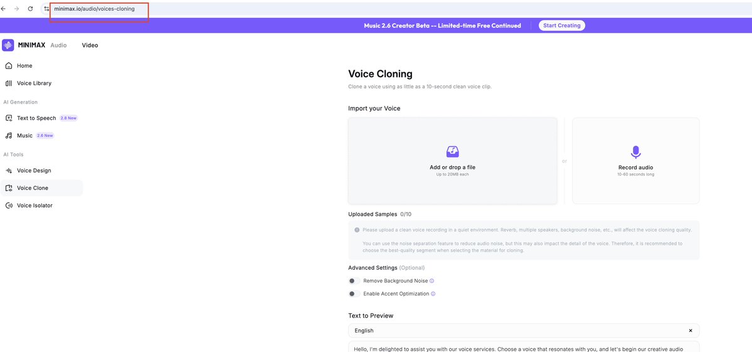This screenshot has height=352, width=752.
Task: Click the site settings icon in address bar
Action: coord(46,9)
